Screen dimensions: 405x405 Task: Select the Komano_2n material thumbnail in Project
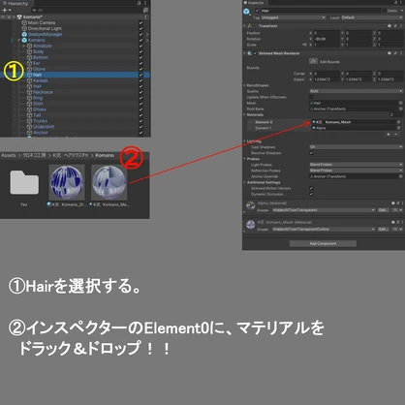click(x=67, y=182)
